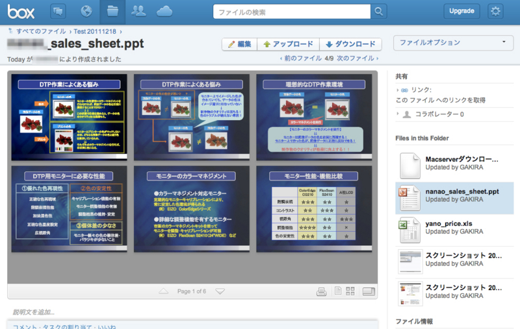
Task: Open the 理想的なDTP作業環境 slide thumbnail
Action: click(x=314, y=117)
